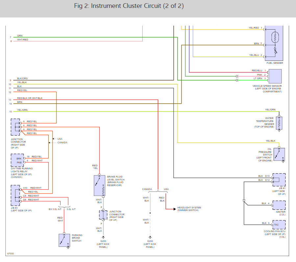The width and height of the screenshot is (296, 262).
Task: Click the Brake Fluid Level Switch symbol
Action: (x=99, y=186)
